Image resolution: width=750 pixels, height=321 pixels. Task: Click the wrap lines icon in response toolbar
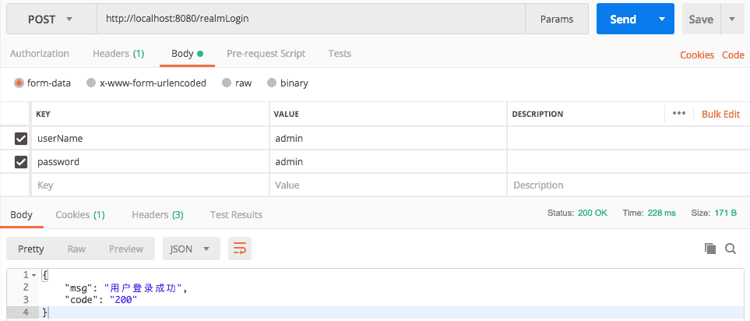click(x=240, y=249)
